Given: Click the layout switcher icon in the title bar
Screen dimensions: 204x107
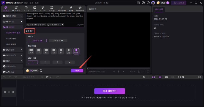Looking at the screenshot, I should tap(138, 3).
